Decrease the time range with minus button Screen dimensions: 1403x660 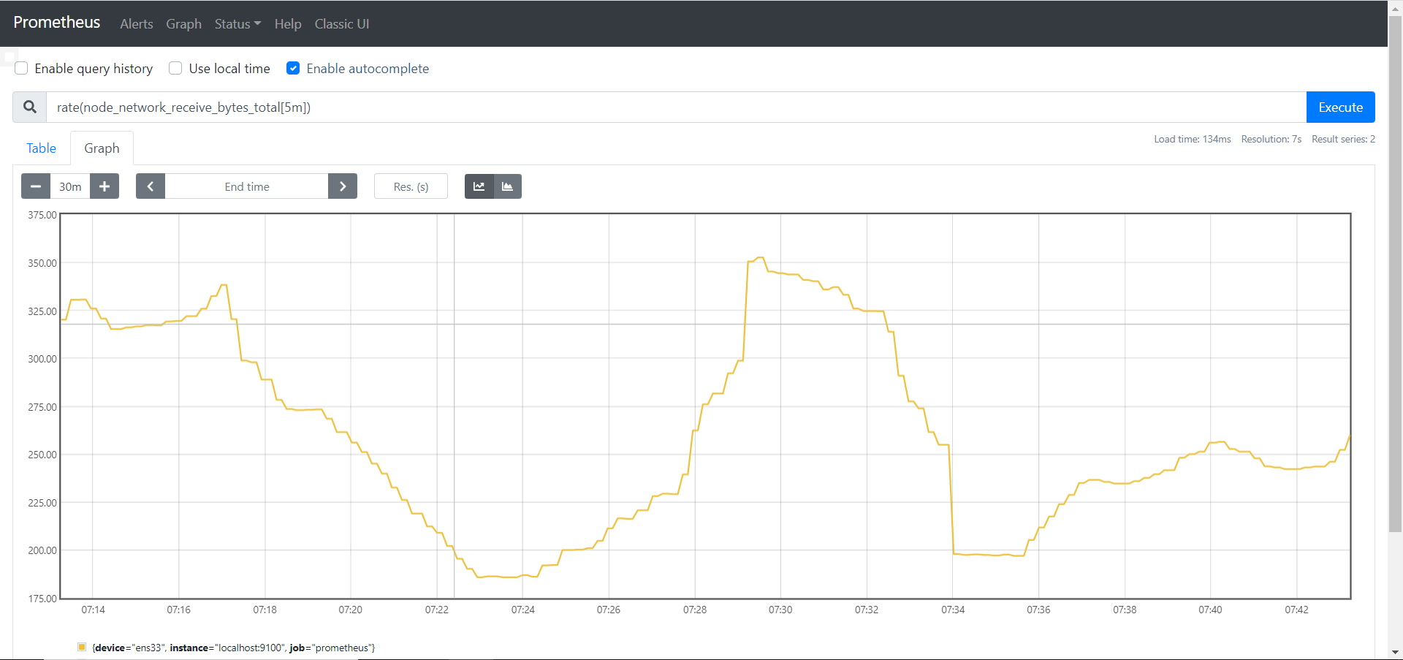click(36, 186)
